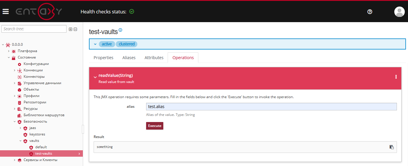The image size is (408, 166).
Task: Click the alias input field
Action: pos(271,107)
